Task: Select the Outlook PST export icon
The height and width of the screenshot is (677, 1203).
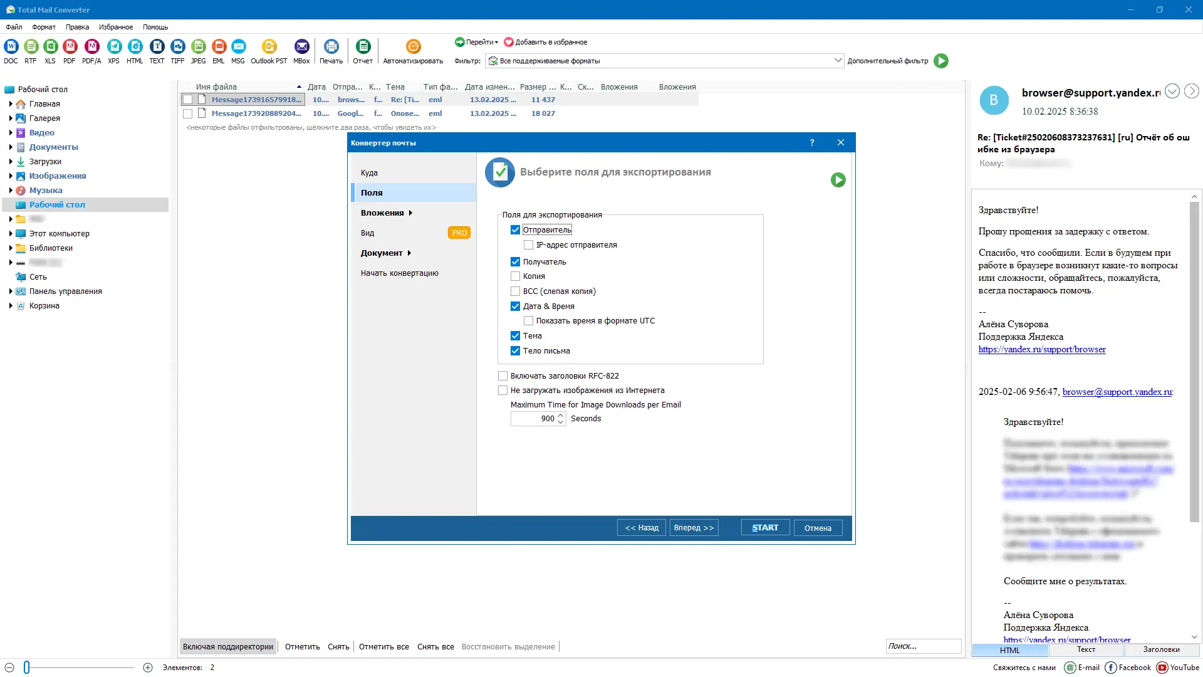Action: [269, 47]
